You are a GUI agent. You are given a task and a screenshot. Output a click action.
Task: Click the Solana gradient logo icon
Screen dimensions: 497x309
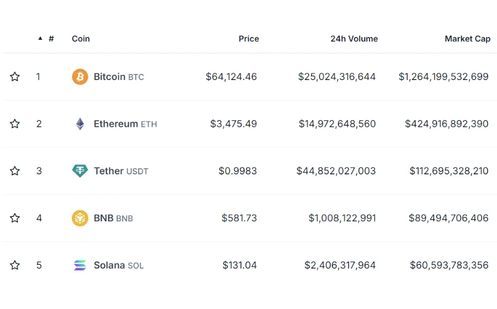[80, 265]
